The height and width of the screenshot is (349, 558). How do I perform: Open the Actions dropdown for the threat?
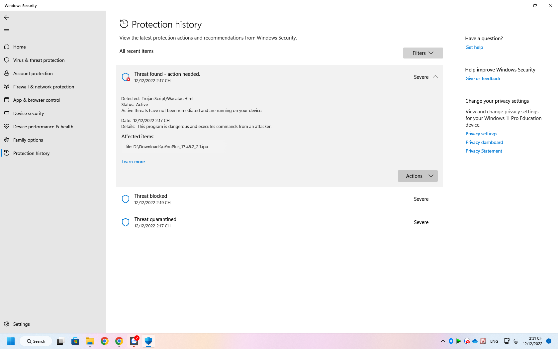418,176
